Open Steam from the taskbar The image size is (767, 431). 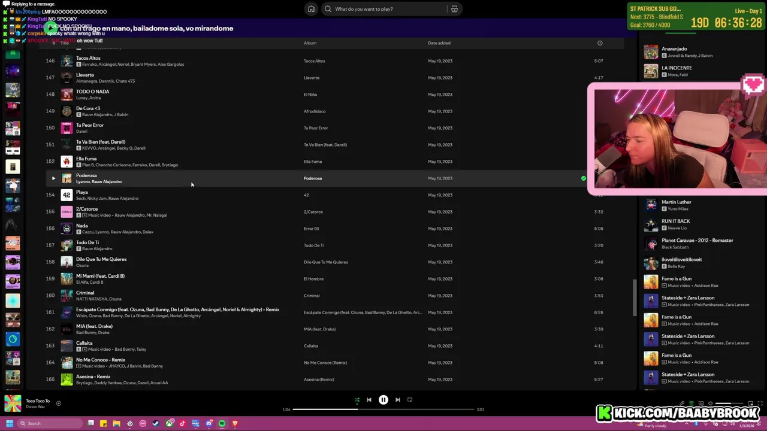pyautogui.click(x=156, y=424)
